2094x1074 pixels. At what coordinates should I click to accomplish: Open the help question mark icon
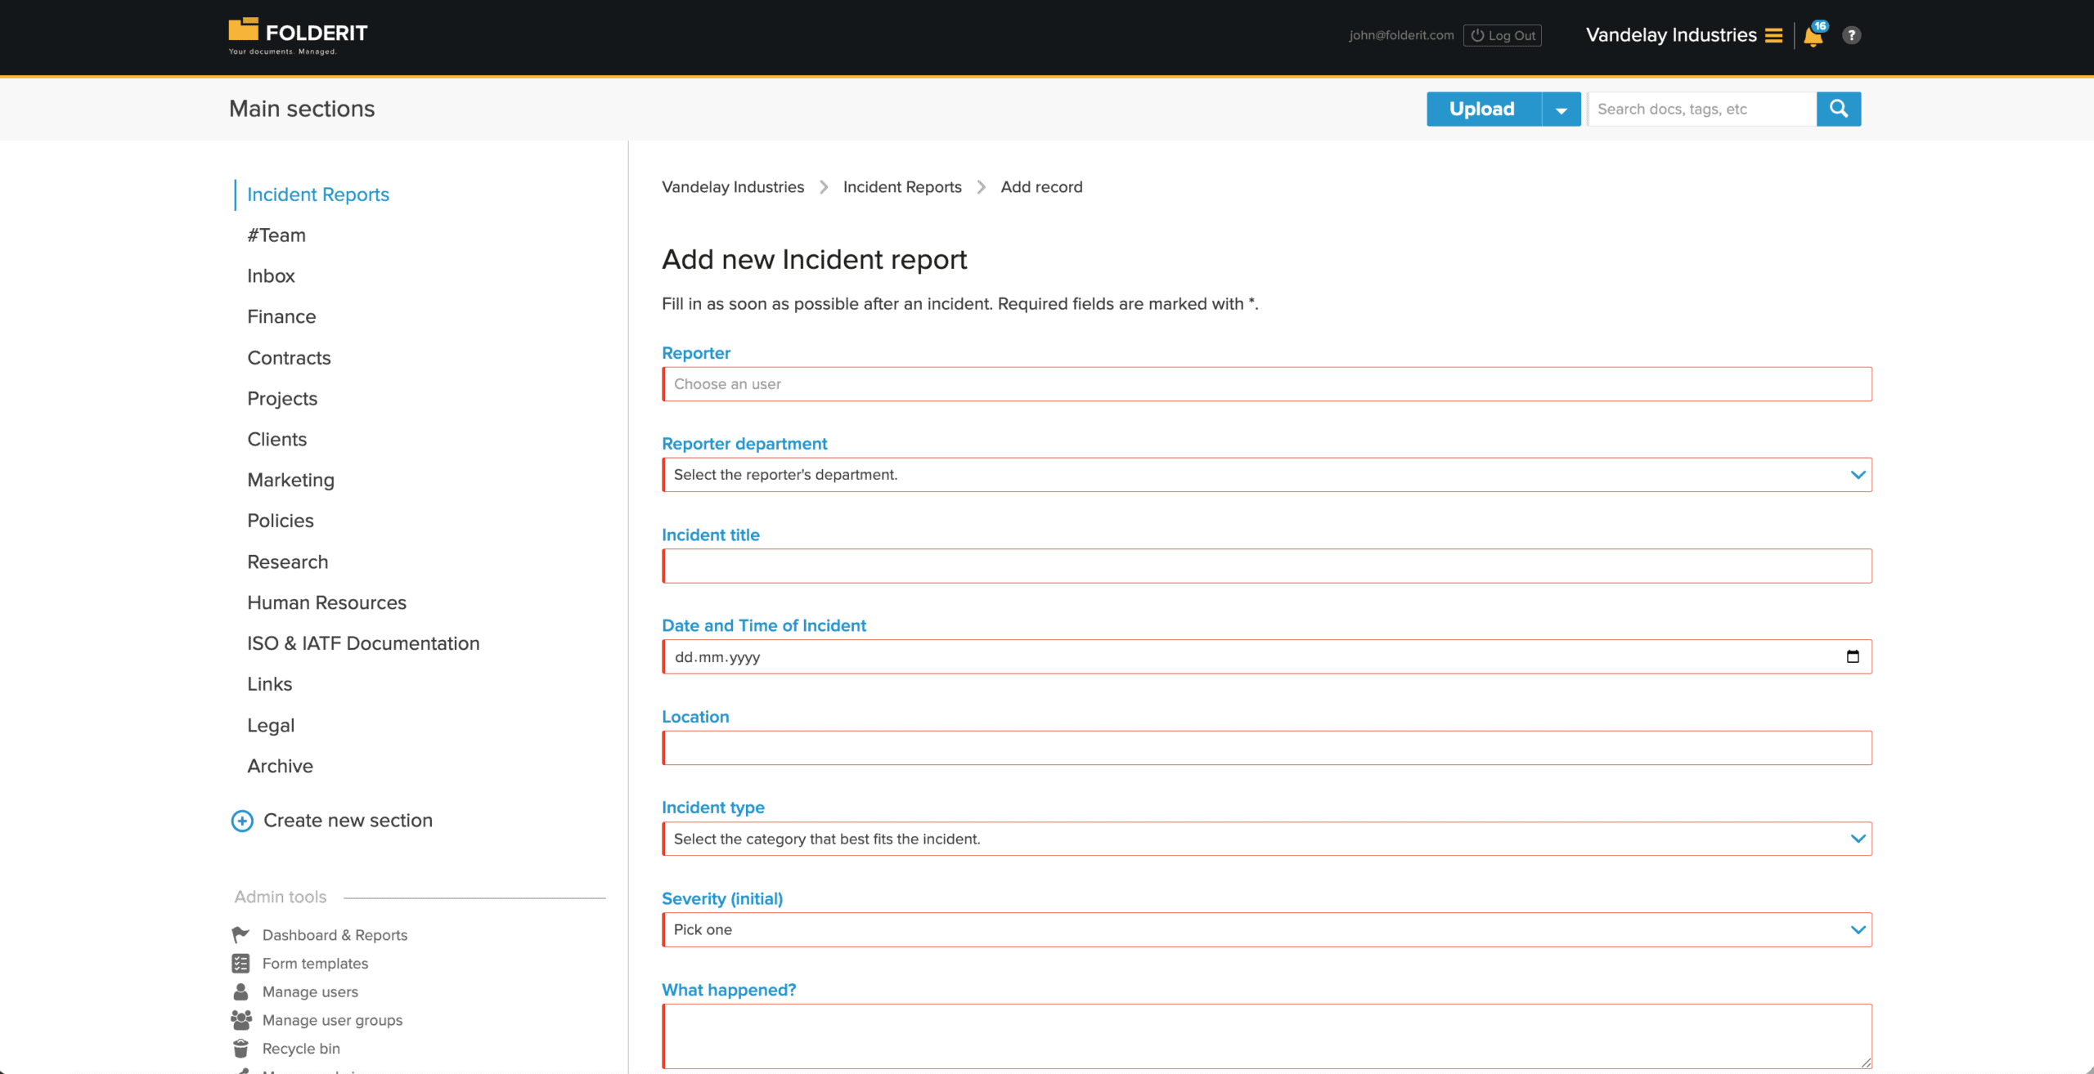click(1851, 35)
